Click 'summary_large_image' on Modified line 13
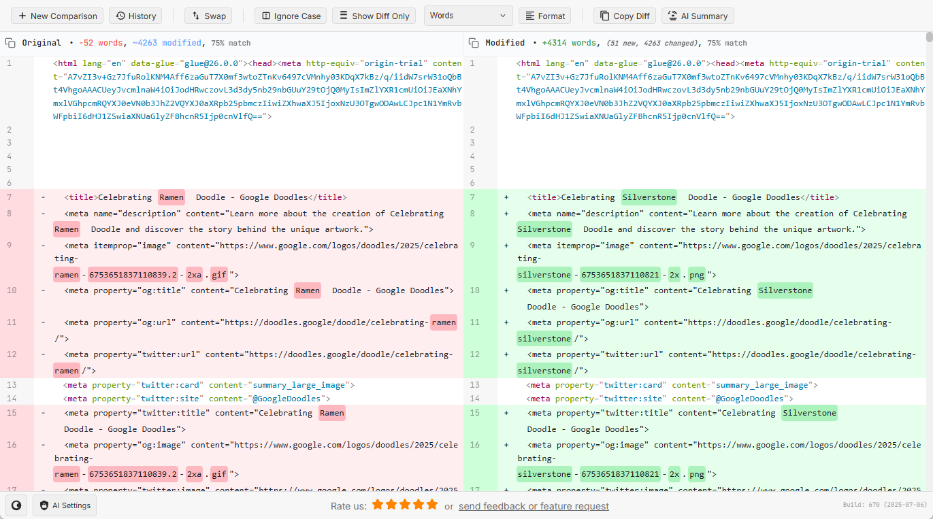Viewport: 933px width, 519px height. (x=762, y=385)
